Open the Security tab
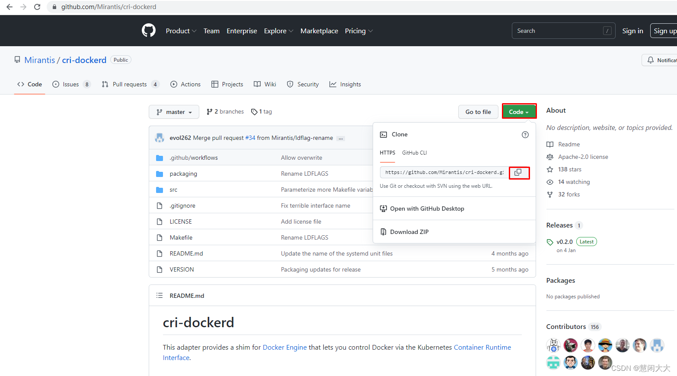 click(303, 84)
